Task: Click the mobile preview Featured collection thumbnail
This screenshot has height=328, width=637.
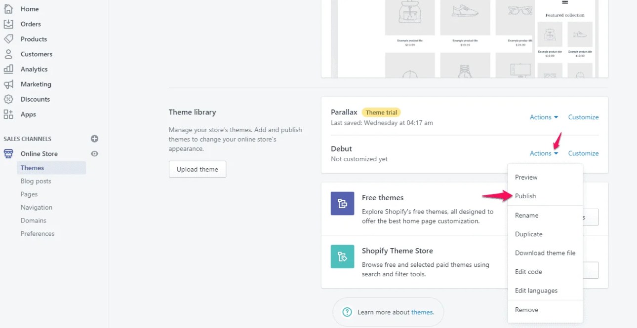Action: click(565, 38)
